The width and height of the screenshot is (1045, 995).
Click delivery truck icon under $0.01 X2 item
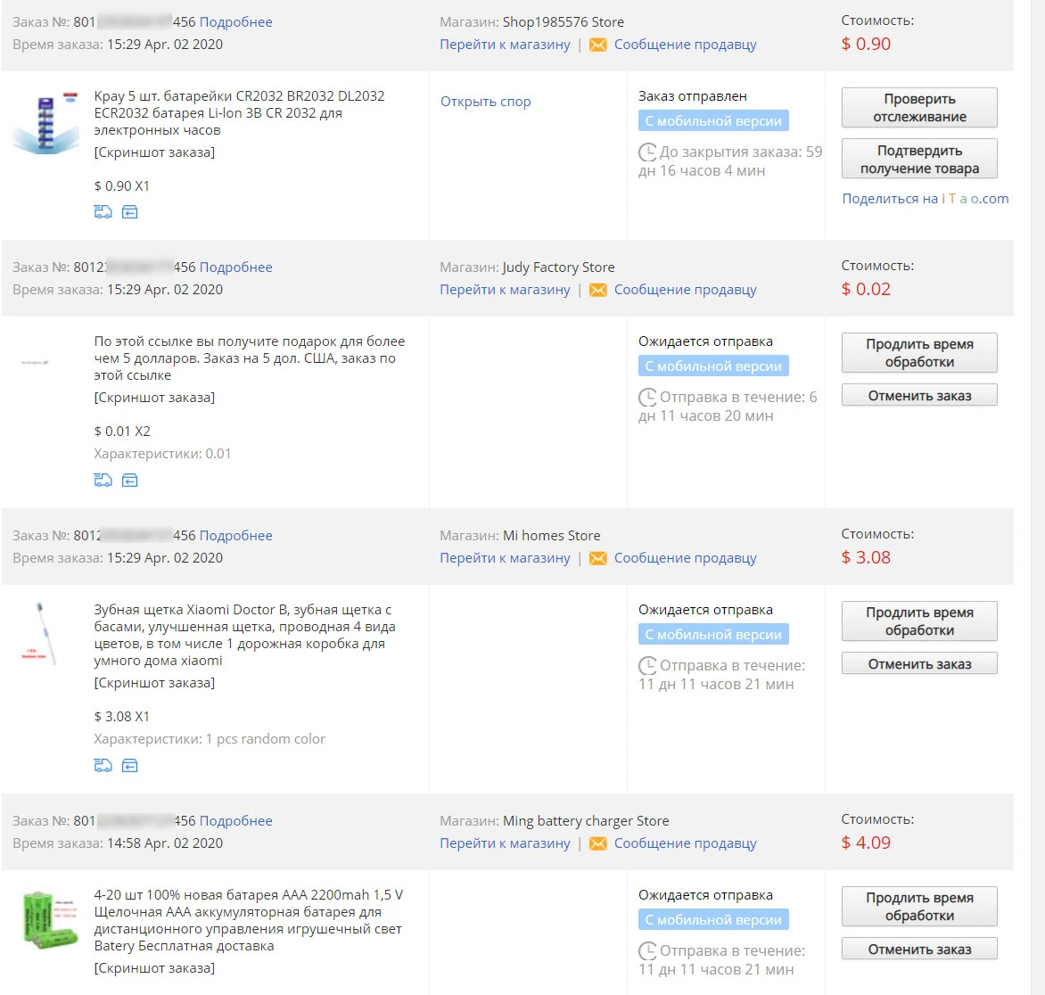(x=103, y=481)
